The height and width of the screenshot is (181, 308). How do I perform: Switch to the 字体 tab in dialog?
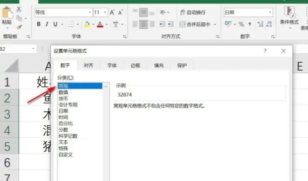[112, 65]
